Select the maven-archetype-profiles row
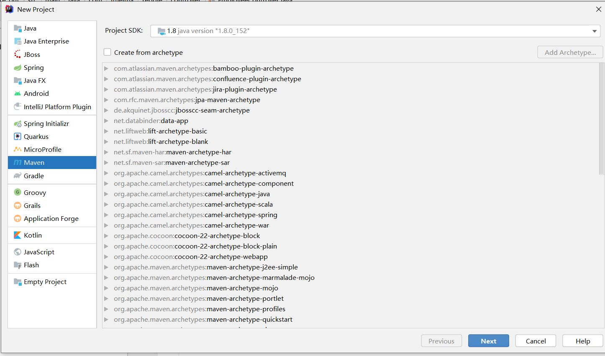This screenshot has height=356, width=605. coord(351,309)
